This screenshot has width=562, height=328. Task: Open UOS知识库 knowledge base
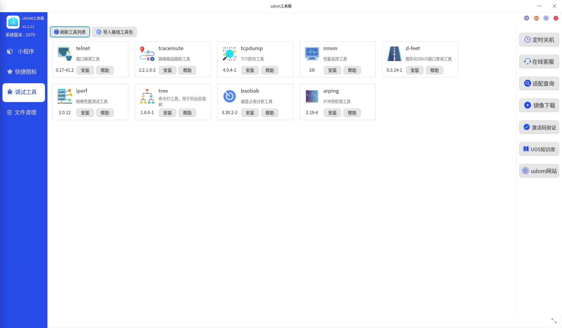point(539,149)
